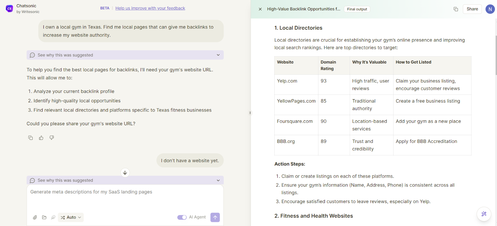Screen dimensions: 497x226
Task: Open 'Help us improve with your feedback' link
Action: [x=150, y=8]
